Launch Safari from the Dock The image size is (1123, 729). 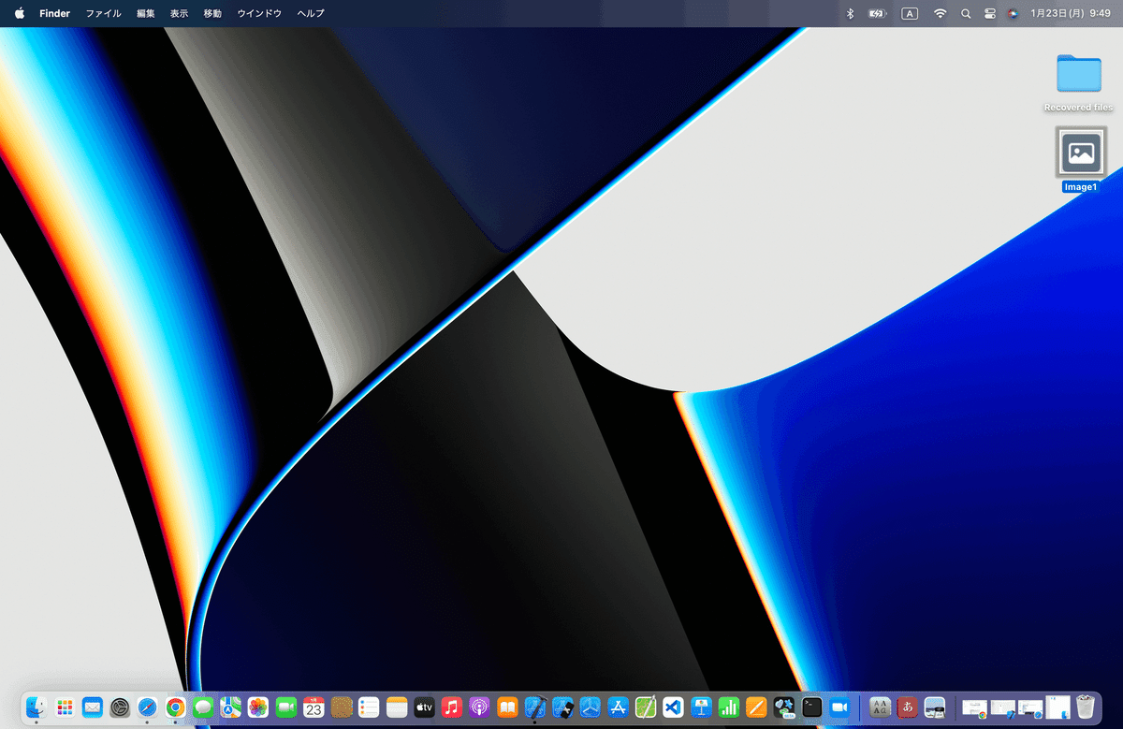click(147, 707)
